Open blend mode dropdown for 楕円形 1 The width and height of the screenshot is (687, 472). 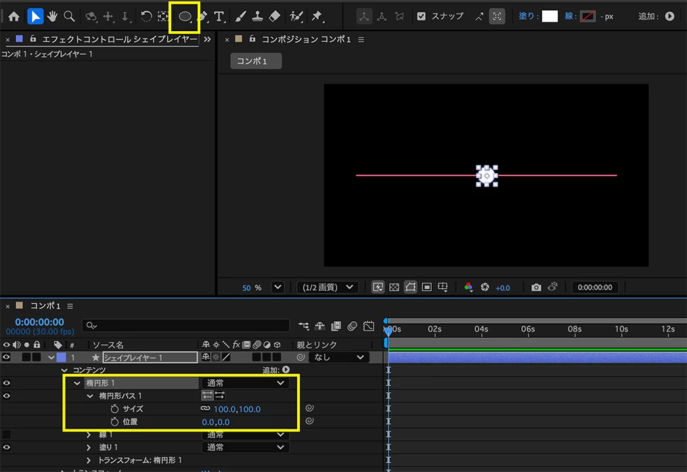245,383
